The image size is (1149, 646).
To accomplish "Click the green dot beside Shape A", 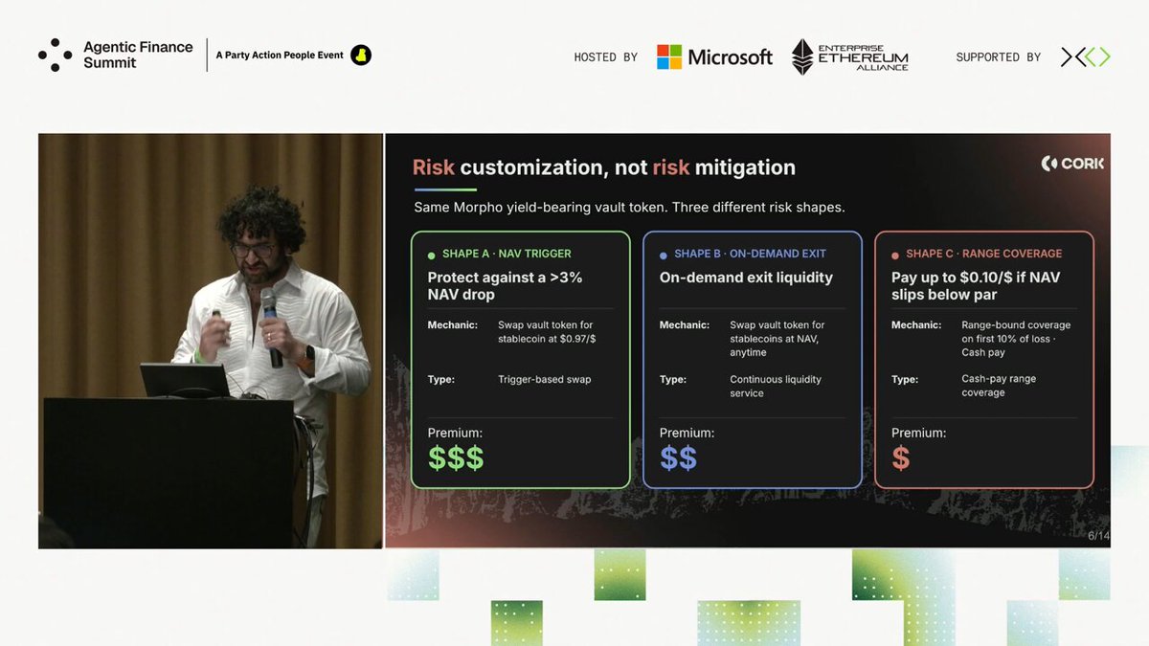I will (x=431, y=255).
